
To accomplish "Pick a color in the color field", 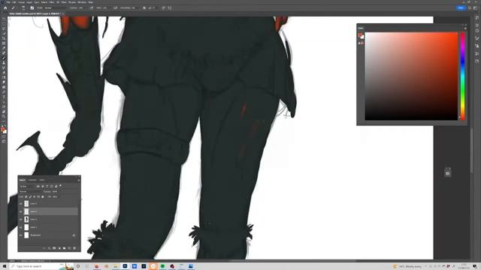I will [411, 76].
